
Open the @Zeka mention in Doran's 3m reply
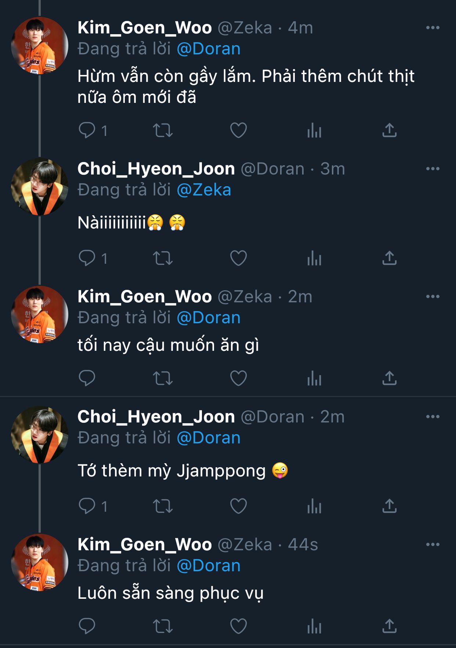[x=204, y=190]
